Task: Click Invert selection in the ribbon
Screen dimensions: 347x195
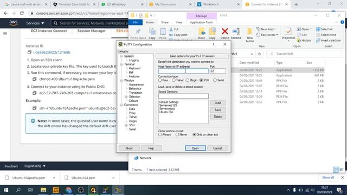Action: (x=329, y=41)
